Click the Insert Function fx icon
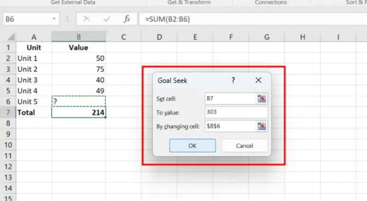 [x=127, y=19]
